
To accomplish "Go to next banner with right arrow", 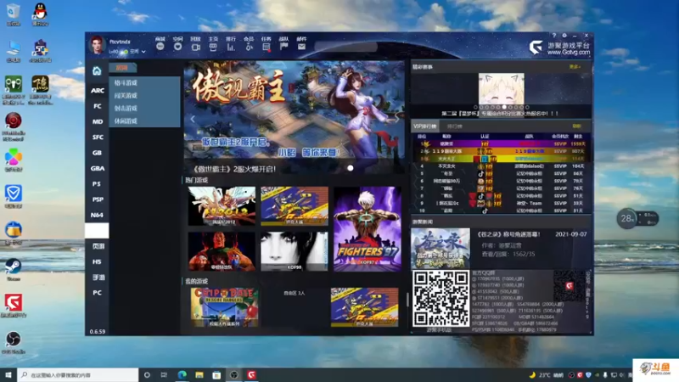I will click(396, 119).
